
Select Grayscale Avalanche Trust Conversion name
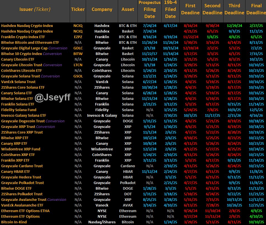pyautogui.click(x=33, y=199)
